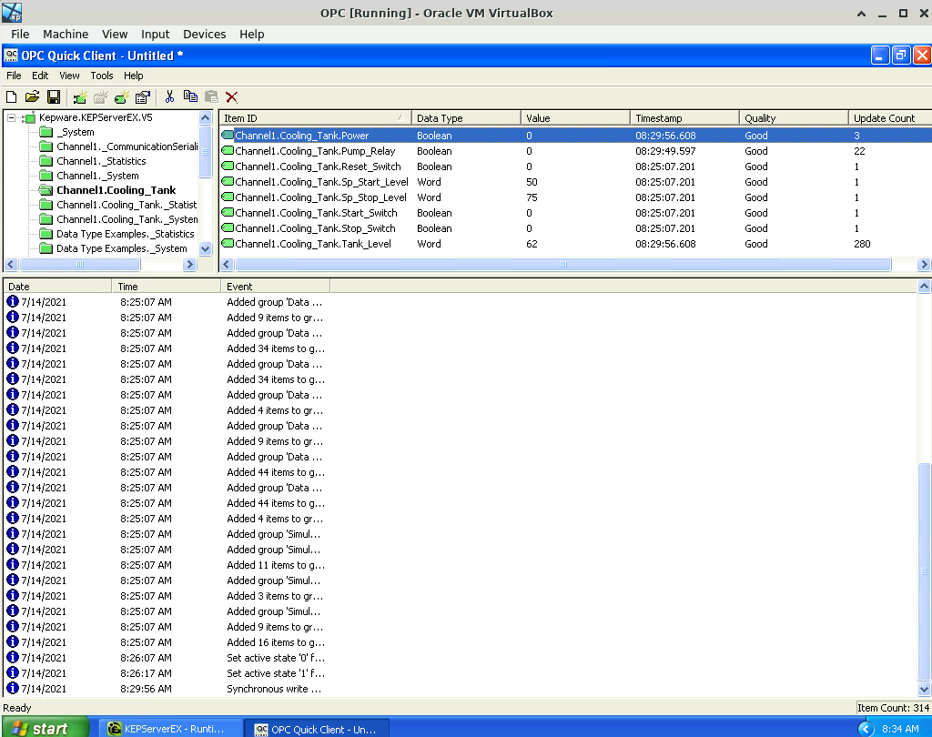Click the red Delete X icon
Viewport: 932px width, 737px height.
coord(232,97)
